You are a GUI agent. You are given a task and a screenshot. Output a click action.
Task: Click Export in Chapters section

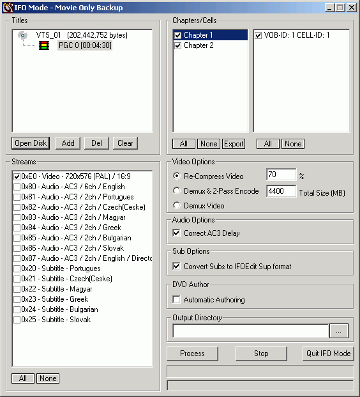[x=234, y=144]
